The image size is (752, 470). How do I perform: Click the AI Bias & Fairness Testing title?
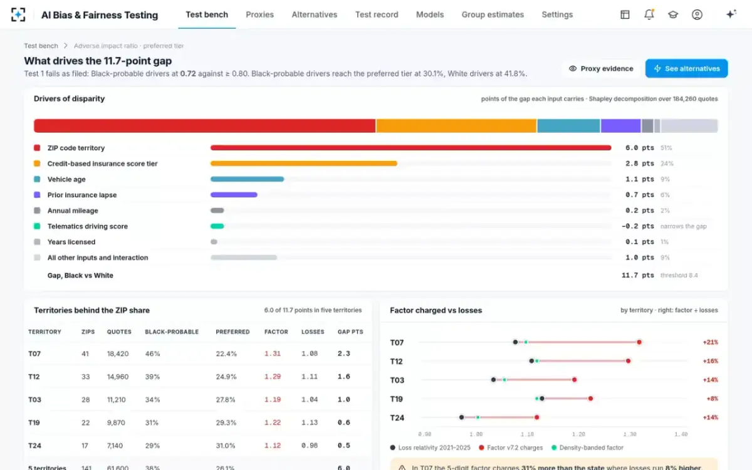pyautogui.click(x=100, y=14)
